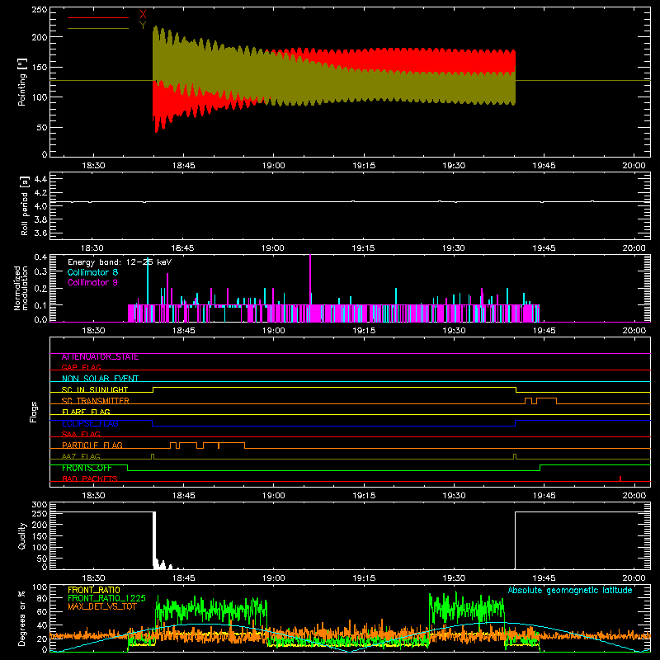Select the orange MAX_DET_VS_TOT legend entry
This screenshot has width=660, height=660.
101,606
